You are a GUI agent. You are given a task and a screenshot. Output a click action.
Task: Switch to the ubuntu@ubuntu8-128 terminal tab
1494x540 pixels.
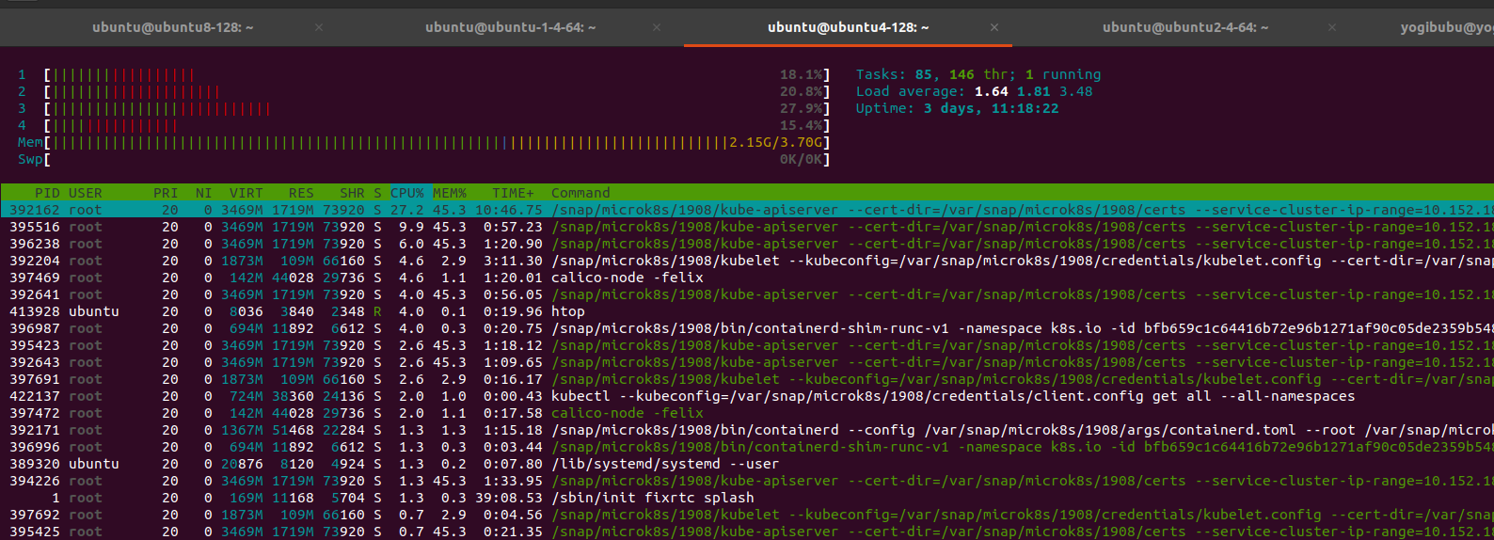(x=173, y=27)
